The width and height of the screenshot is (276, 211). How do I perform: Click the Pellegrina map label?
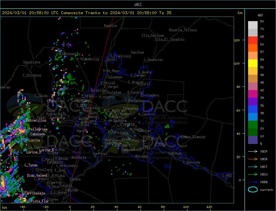[38, 129]
